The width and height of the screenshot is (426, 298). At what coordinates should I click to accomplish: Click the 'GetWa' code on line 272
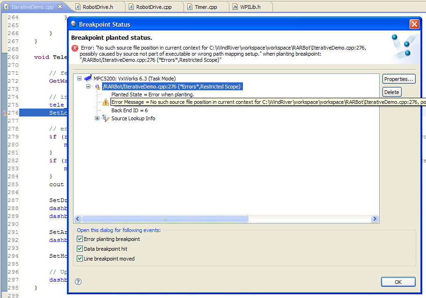(58, 81)
